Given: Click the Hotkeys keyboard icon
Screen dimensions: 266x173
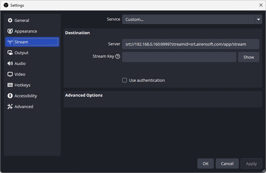Looking at the screenshot, I should point(10,85).
